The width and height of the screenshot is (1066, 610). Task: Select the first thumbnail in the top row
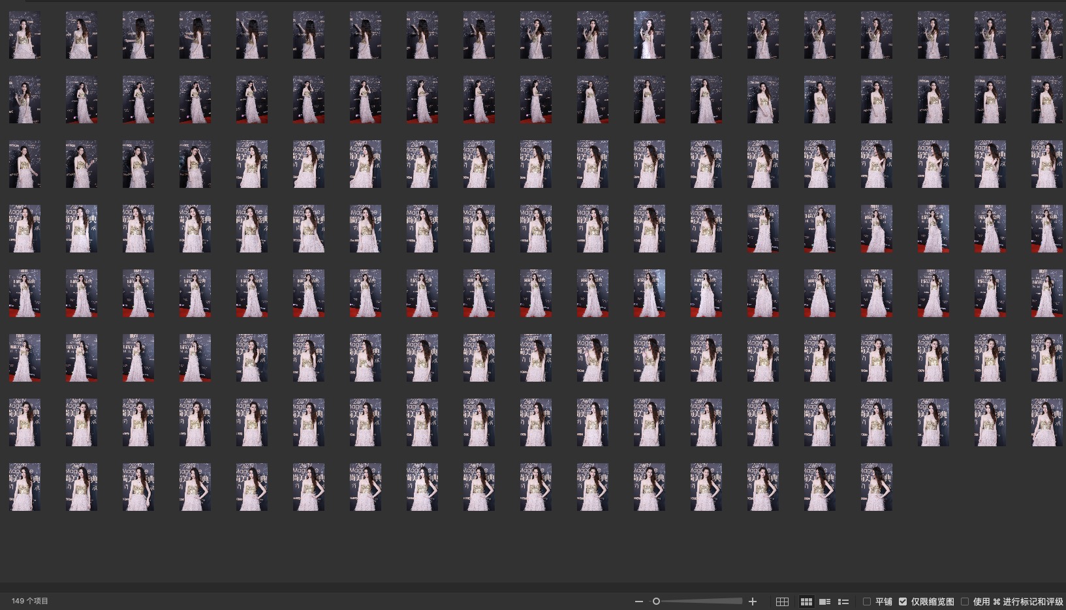click(x=25, y=35)
